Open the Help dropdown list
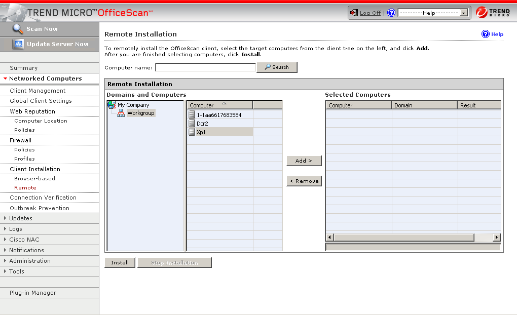517x315 pixels. (464, 13)
